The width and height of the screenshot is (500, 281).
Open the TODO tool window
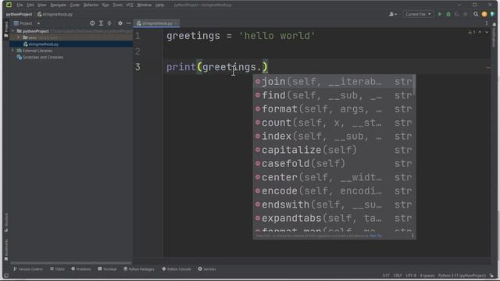pos(57,269)
